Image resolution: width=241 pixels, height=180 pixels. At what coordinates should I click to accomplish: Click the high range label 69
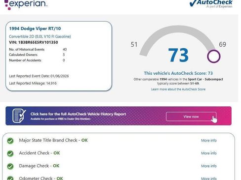pyautogui.click(x=222, y=44)
